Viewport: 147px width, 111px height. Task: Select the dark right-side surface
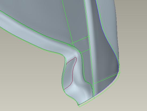pyautogui.click(x=105, y=56)
